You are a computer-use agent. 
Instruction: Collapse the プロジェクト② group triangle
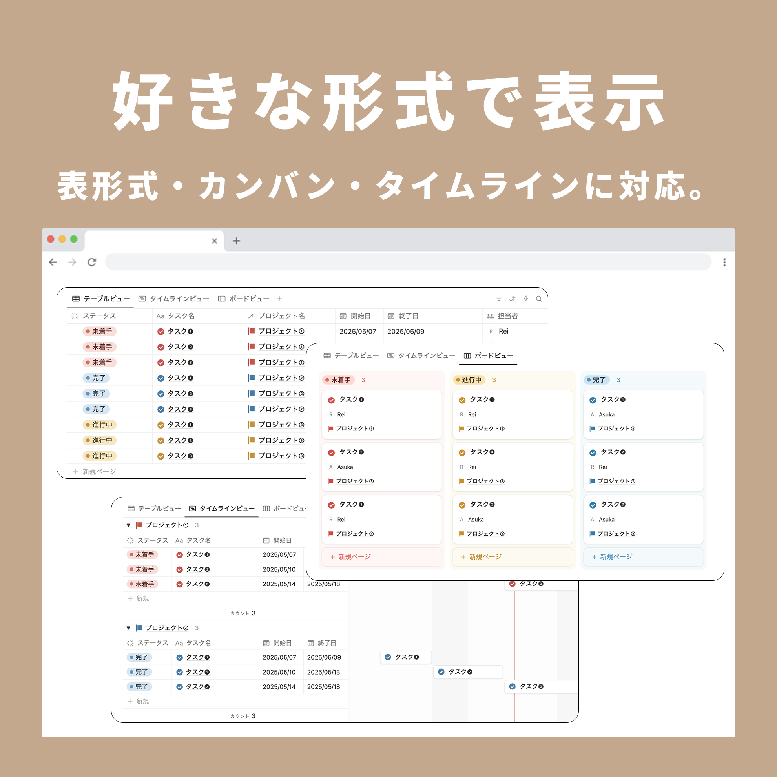coord(128,628)
